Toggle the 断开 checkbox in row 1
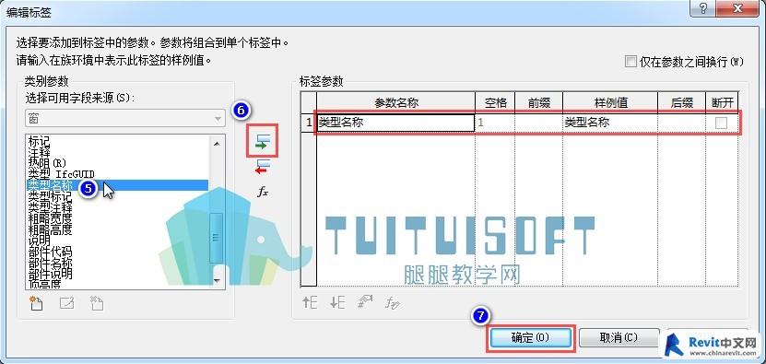Image resolution: width=766 pixels, height=364 pixels. point(721,123)
